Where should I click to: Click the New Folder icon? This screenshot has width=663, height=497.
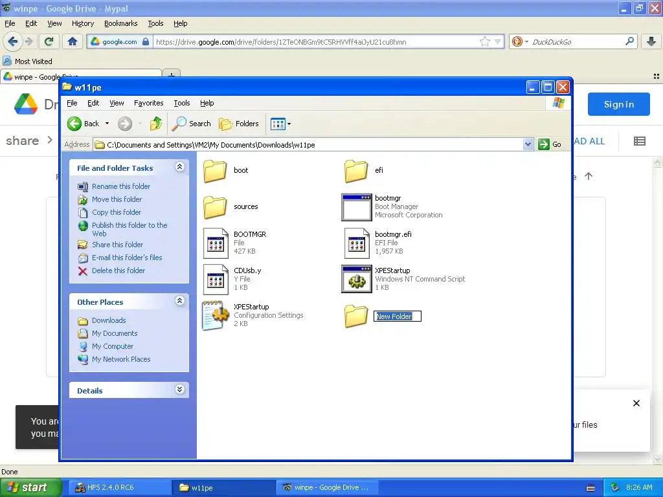356,316
